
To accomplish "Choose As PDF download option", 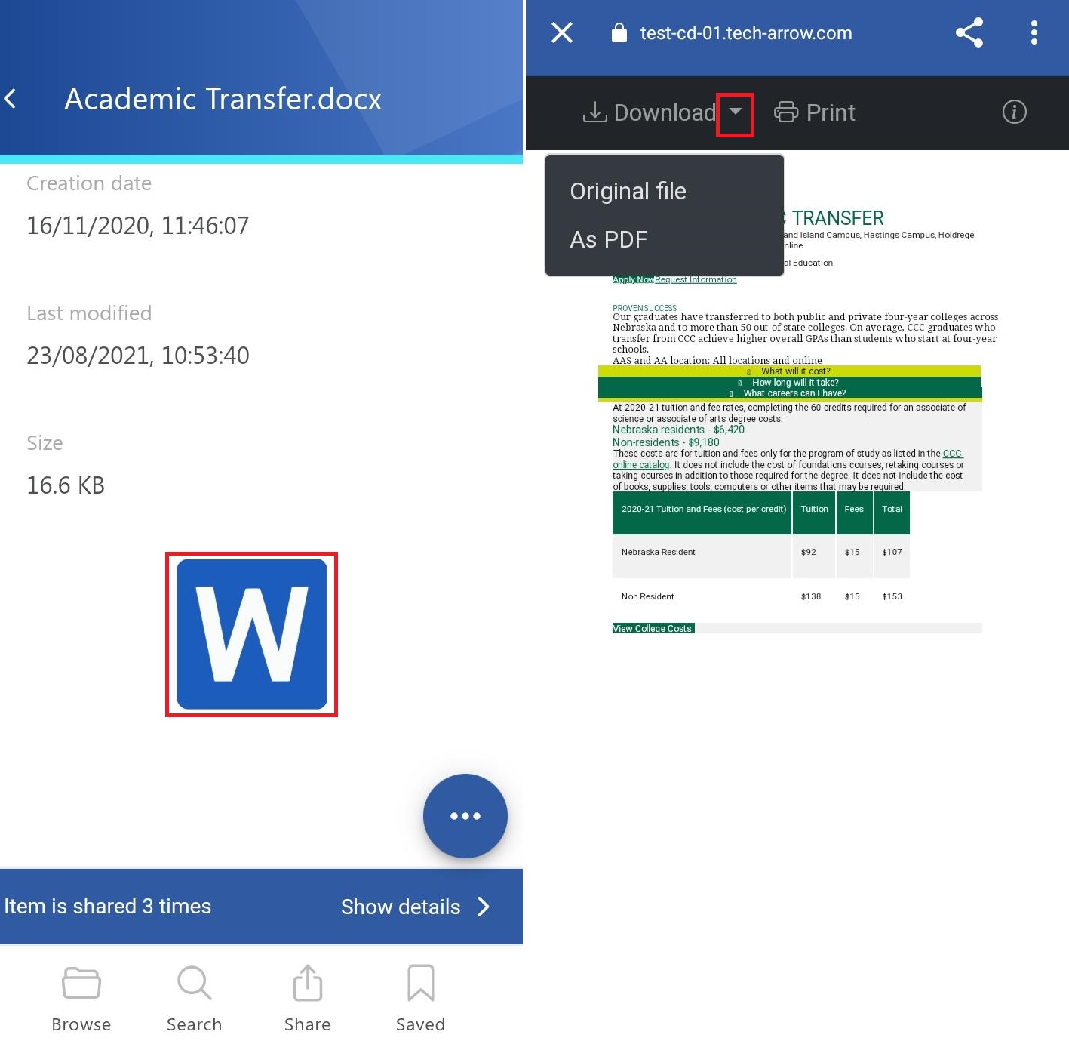I will coord(609,239).
